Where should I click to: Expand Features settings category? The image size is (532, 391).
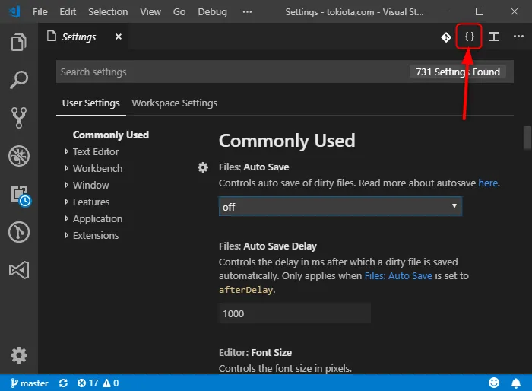click(x=91, y=202)
